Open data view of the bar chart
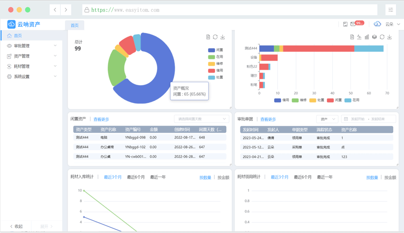Viewport: 404px width, 233px height. click(352, 37)
